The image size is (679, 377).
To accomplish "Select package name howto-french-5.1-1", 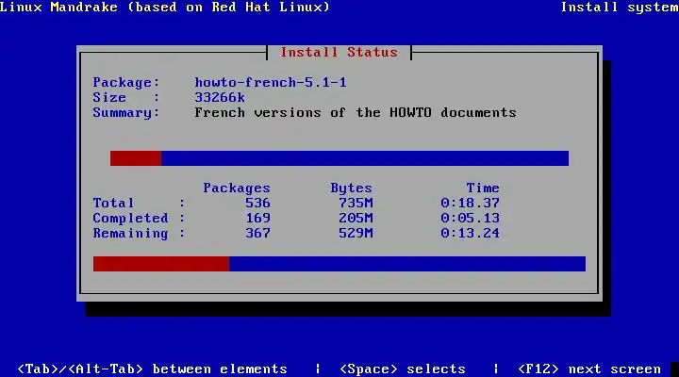I will (x=271, y=82).
